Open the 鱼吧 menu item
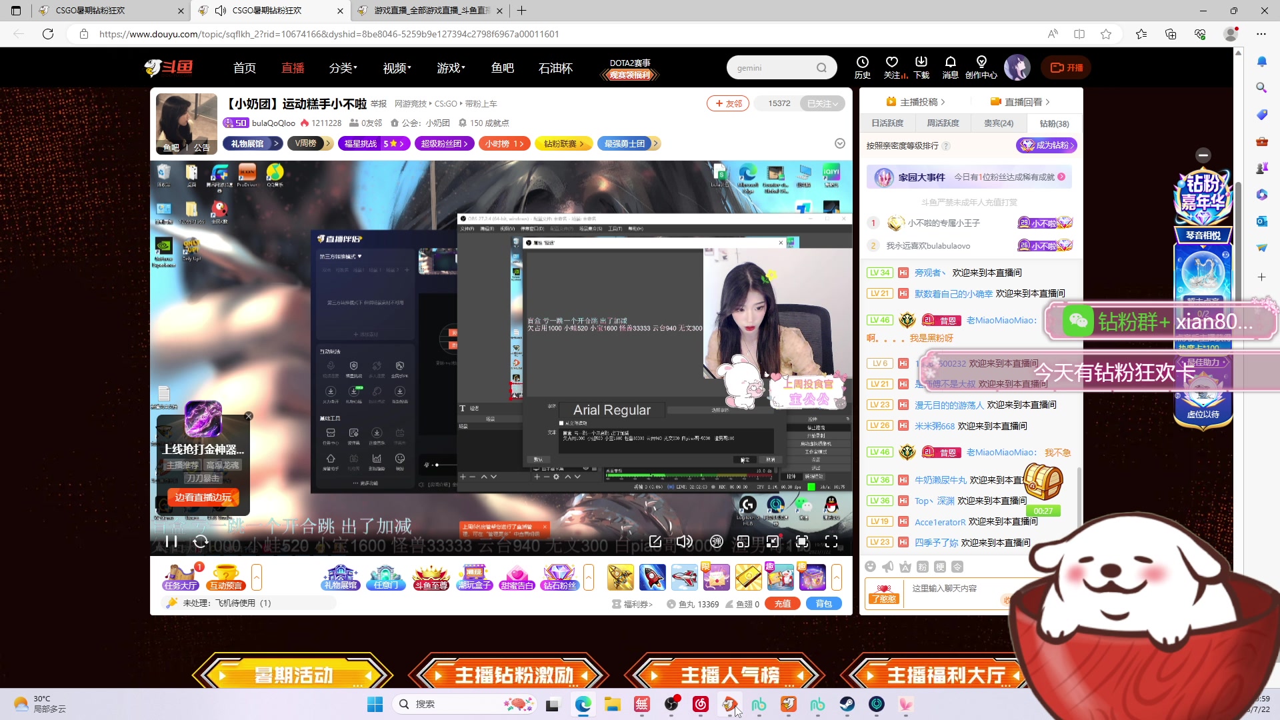This screenshot has width=1280, height=720. point(503,67)
